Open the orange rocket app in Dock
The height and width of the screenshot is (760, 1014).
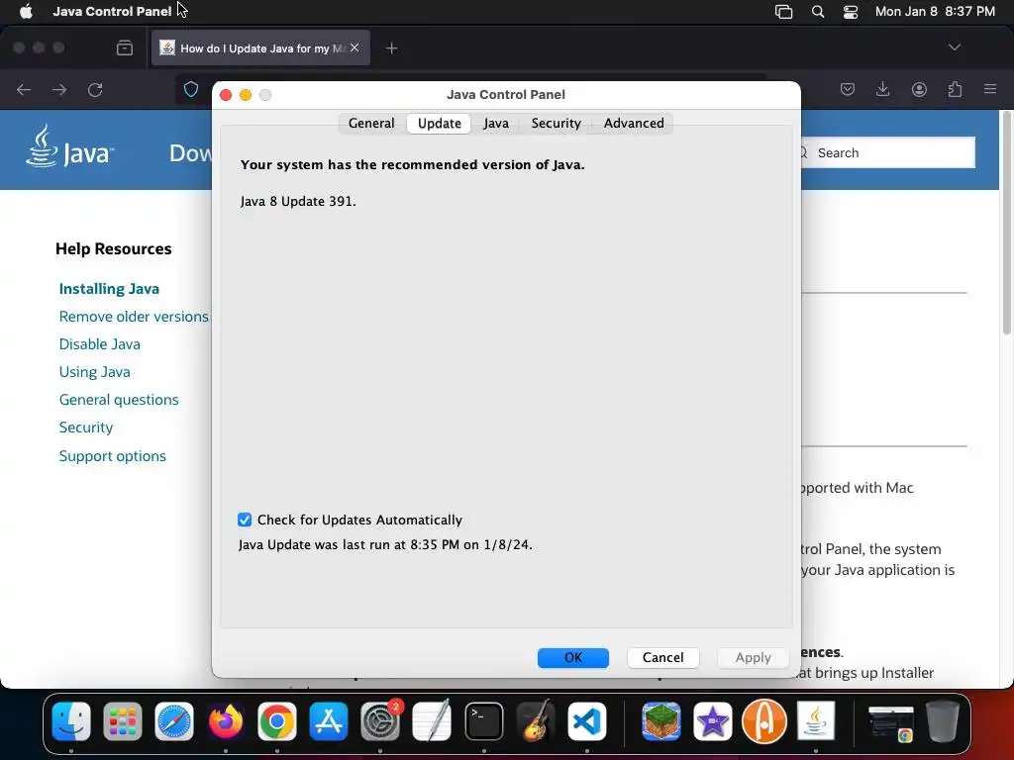pos(763,720)
